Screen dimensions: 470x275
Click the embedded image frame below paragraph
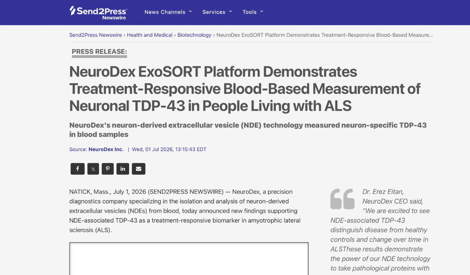pyautogui.click(x=189, y=258)
